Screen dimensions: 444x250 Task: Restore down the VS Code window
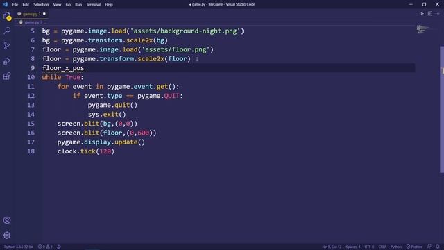tap(424, 4)
